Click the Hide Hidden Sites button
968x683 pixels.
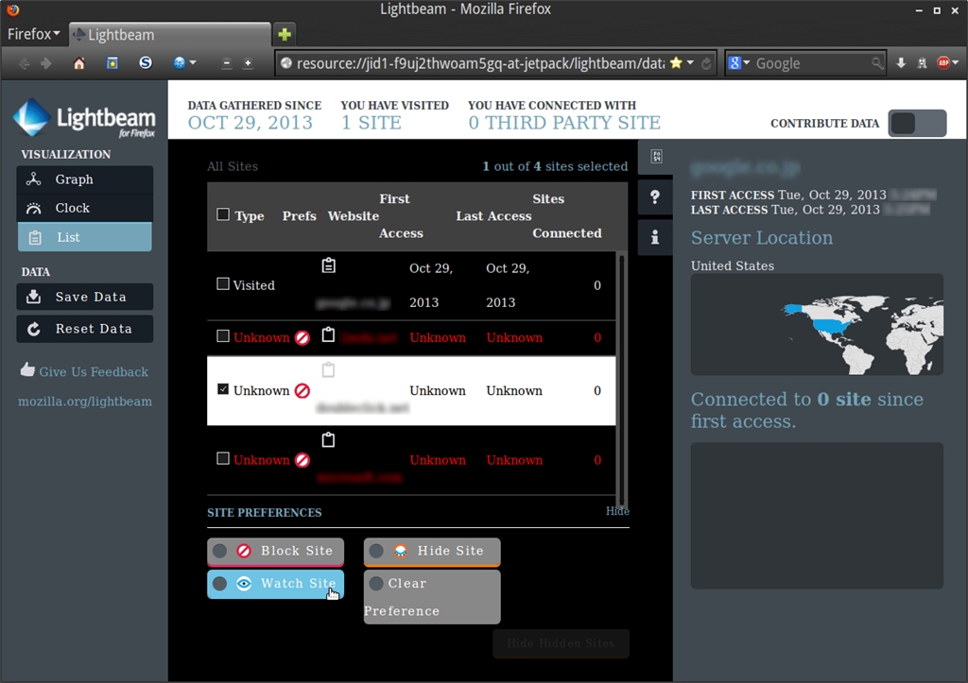pyautogui.click(x=561, y=643)
